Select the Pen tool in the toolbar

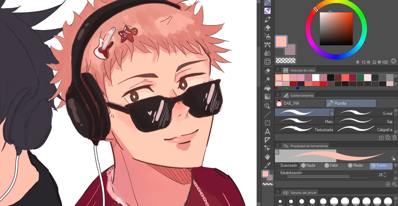(x=267, y=3)
